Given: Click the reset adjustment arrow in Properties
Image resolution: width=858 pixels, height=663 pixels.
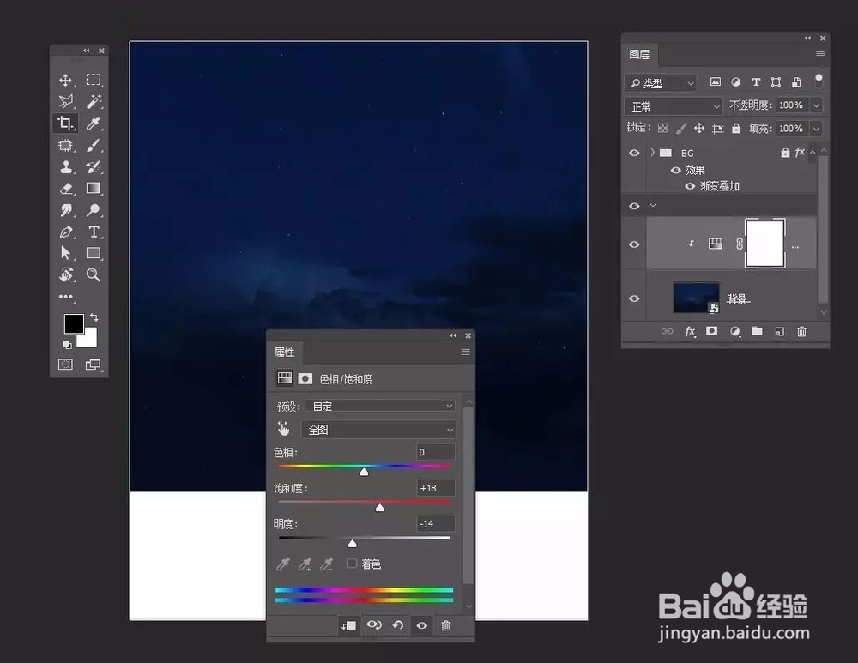Looking at the screenshot, I should (398, 626).
